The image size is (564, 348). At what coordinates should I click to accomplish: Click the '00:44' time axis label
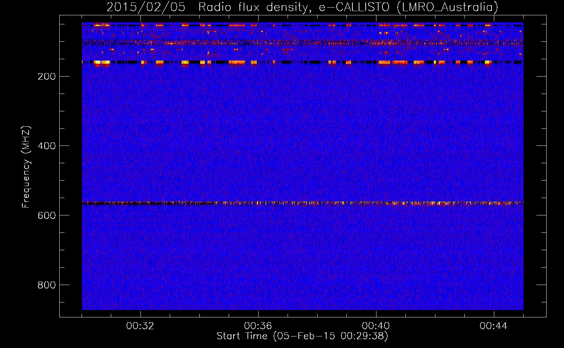(x=494, y=326)
